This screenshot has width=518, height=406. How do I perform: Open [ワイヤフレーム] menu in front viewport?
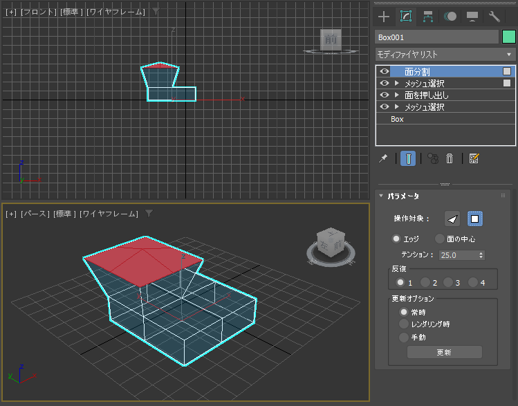pyautogui.click(x=115, y=12)
